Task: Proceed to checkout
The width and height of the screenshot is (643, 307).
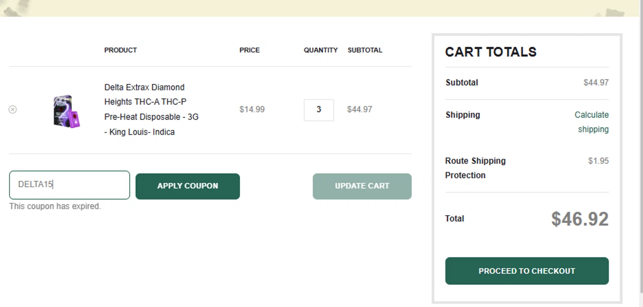Action: (527, 271)
